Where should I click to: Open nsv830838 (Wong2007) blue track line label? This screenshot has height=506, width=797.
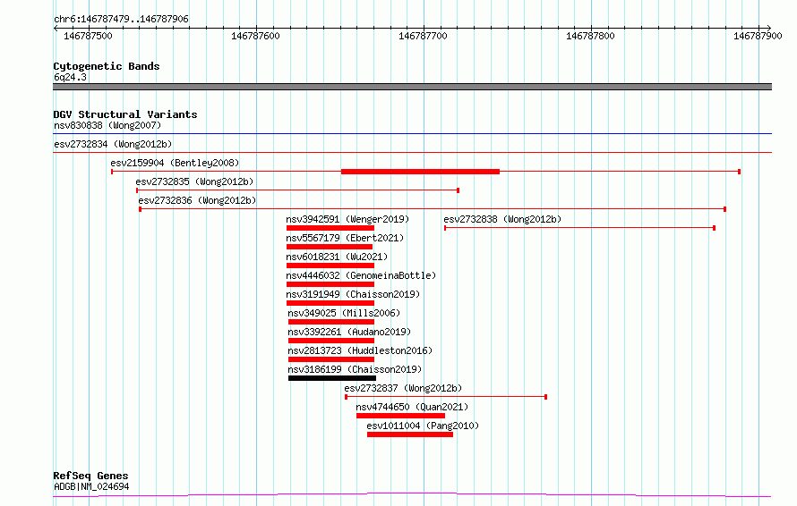[x=107, y=125]
